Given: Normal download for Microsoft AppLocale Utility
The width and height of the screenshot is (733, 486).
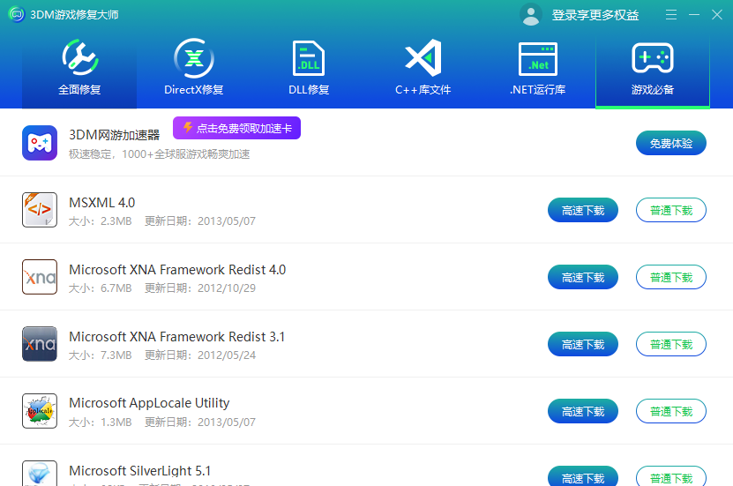Looking at the screenshot, I should pyautogui.click(x=670, y=411).
